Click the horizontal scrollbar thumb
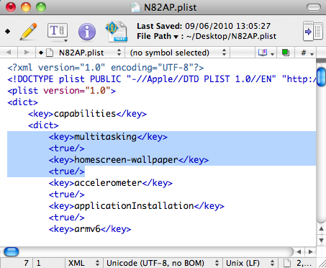The image size is (326, 268). [12, 251]
